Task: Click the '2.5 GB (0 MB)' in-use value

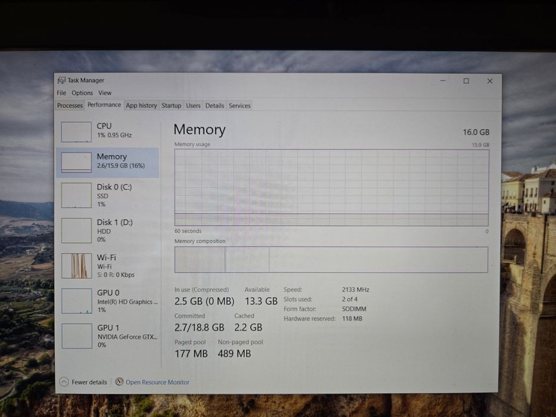Action: click(x=204, y=301)
